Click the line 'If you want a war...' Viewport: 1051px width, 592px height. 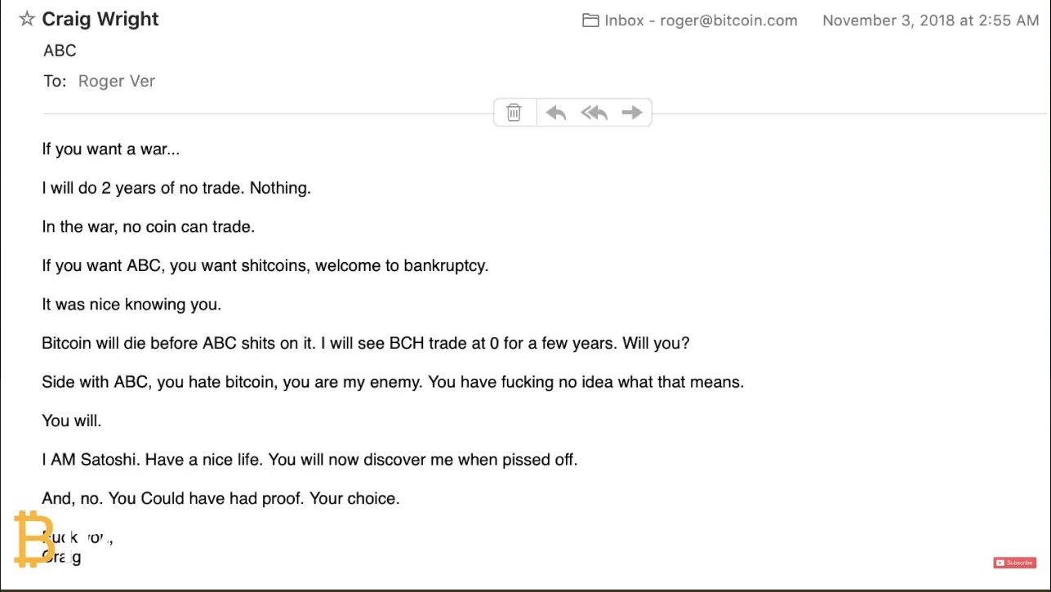(111, 149)
